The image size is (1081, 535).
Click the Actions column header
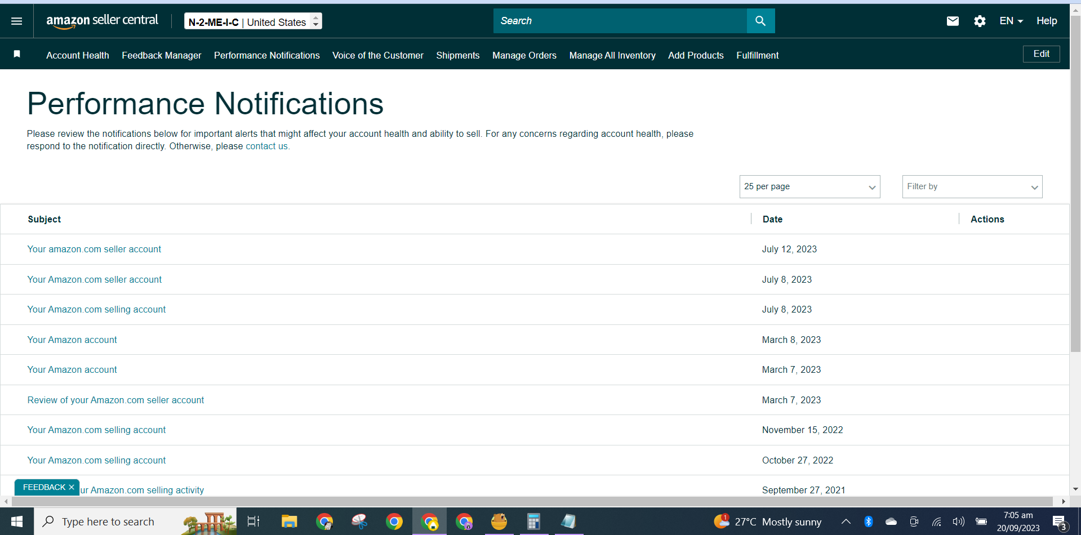(x=987, y=219)
